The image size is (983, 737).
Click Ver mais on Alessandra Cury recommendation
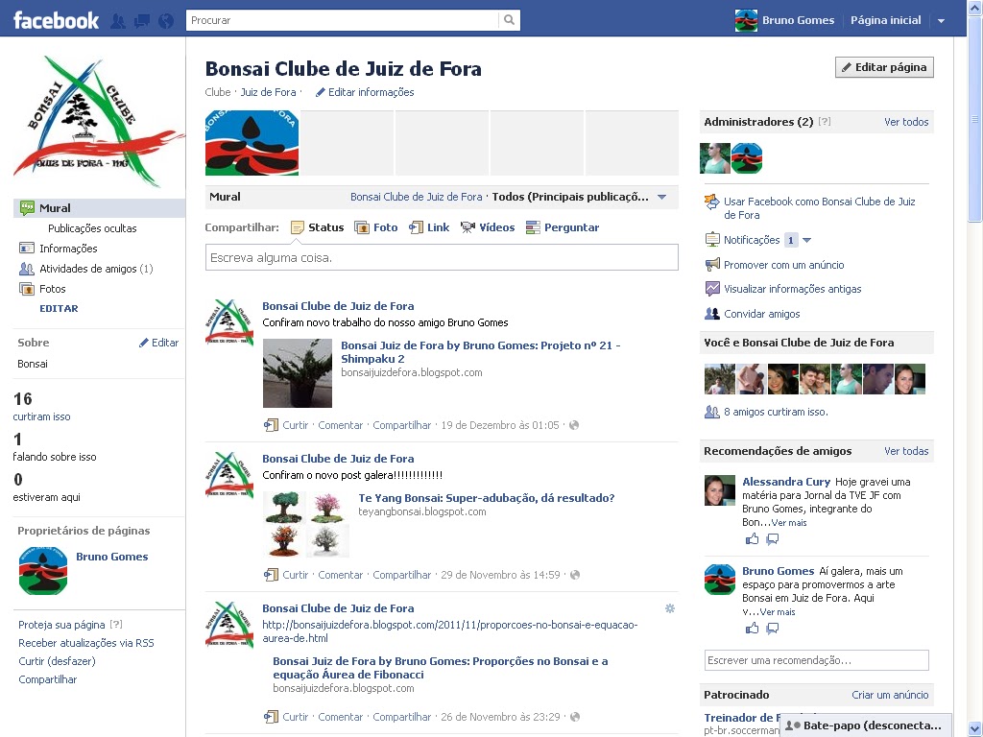789,523
